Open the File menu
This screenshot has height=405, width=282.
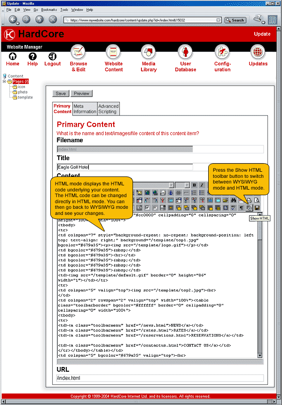click(9, 10)
